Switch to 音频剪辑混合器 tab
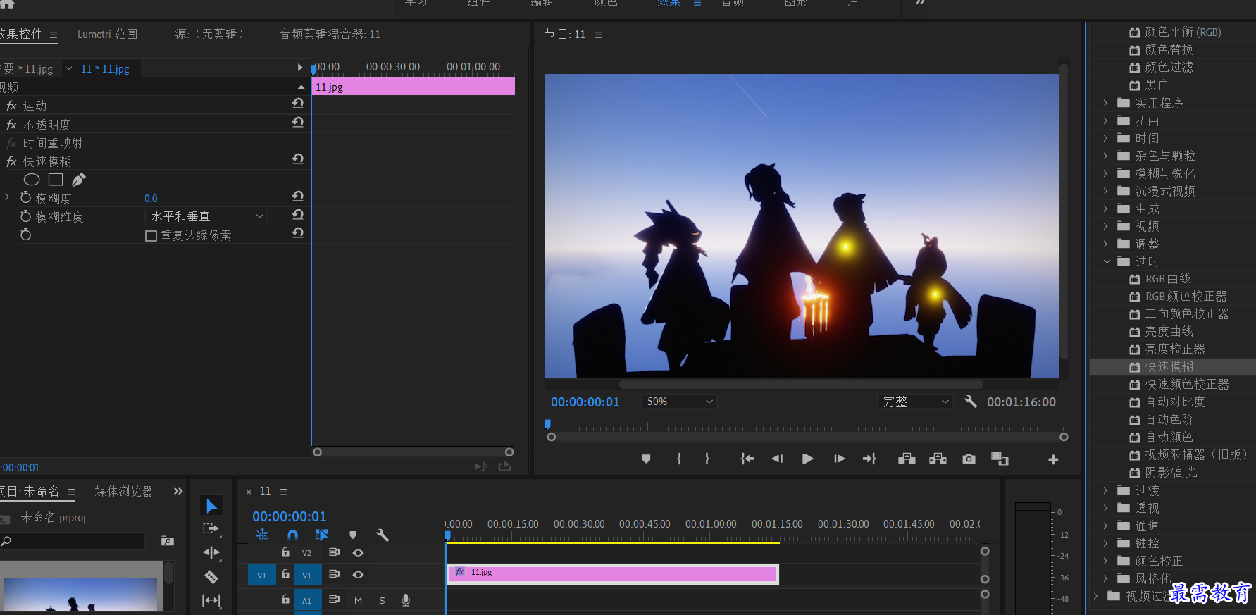This screenshot has width=1256, height=615. [330, 34]
